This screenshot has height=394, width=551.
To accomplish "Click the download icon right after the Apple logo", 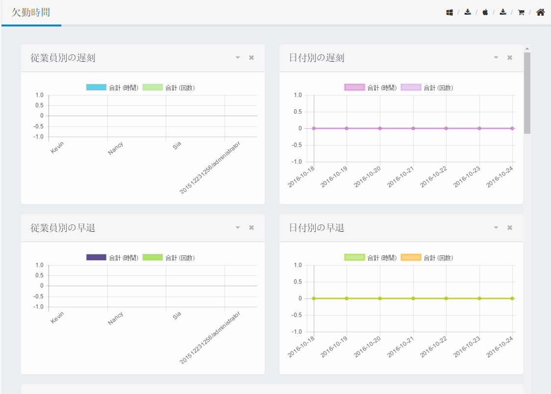I will [x=503, y=12].
